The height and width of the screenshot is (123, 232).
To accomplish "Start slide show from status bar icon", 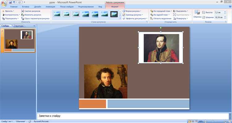I will point(196,121).
